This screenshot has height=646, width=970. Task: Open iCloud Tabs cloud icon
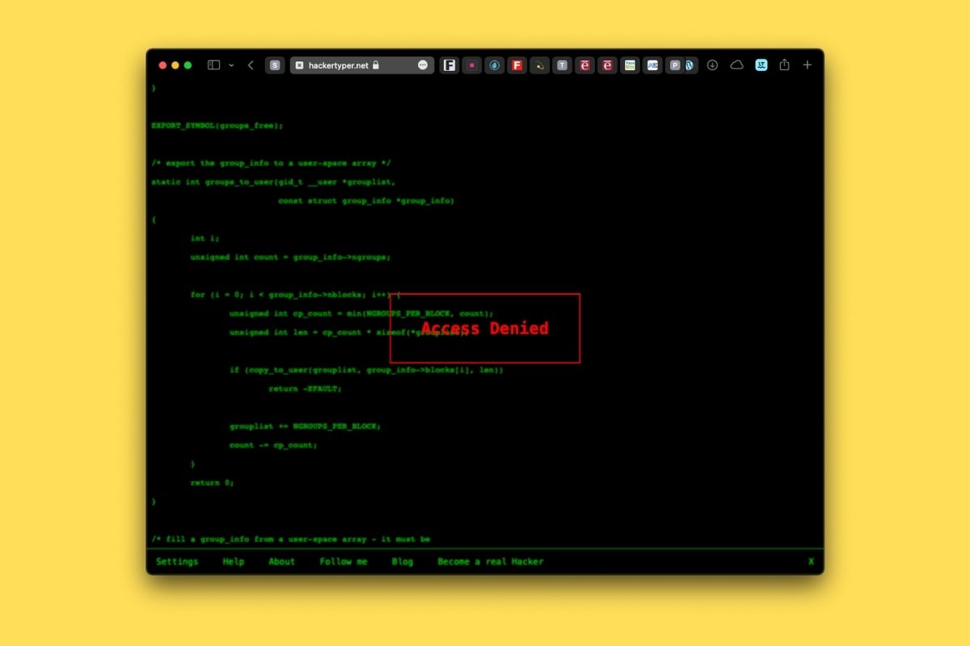[736, 65]
